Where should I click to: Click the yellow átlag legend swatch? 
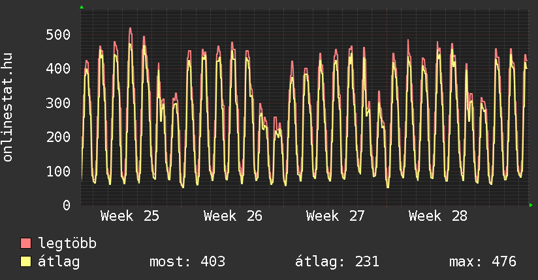click(x=25, y=262)
